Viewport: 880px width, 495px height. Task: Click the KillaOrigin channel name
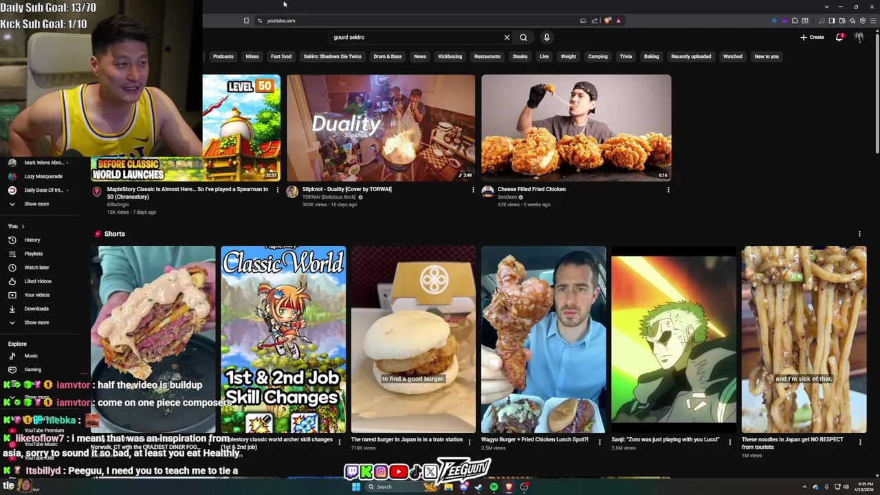(x=118, y=205)
